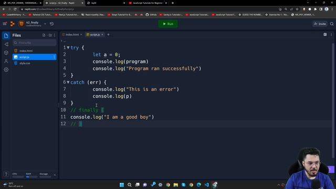Viewport: 336px width, 189px height.
Task: Switch to the replit browser tab
Action: [106, 3]
